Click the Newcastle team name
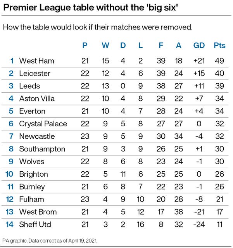This screenshot has height=248, width=233. tap(37, 136)
